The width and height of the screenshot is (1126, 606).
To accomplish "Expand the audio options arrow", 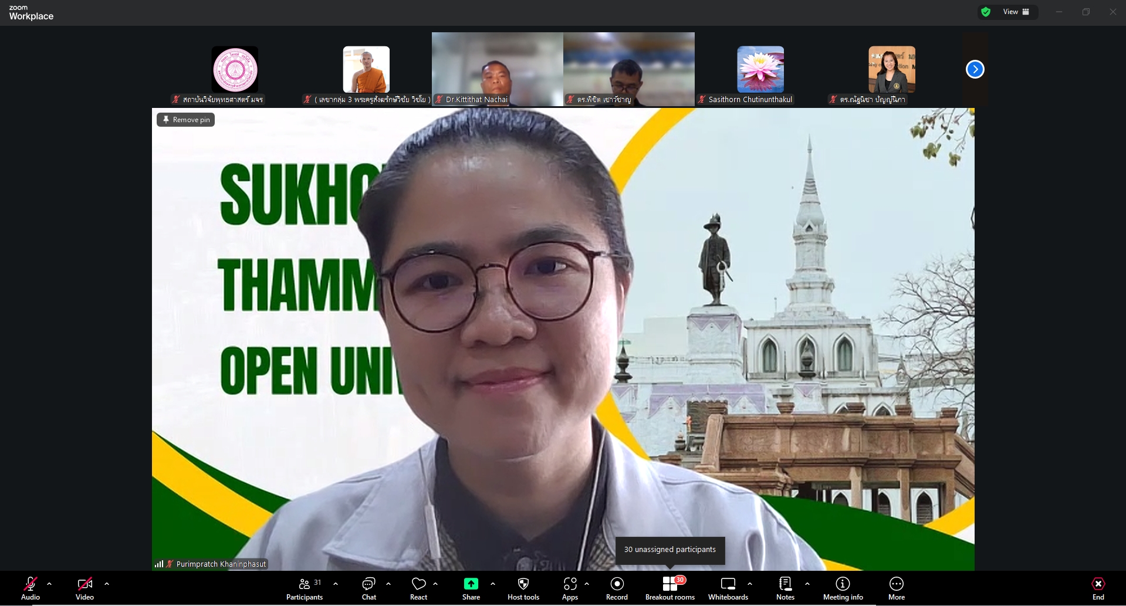I will [x=49, y=584].
